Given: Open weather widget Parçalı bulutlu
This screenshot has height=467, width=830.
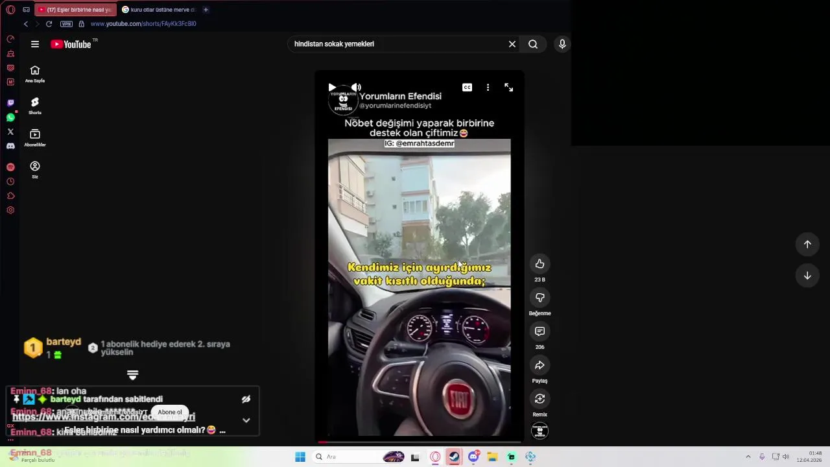Looking at the screenshot, I should click(x=30, y=457).
